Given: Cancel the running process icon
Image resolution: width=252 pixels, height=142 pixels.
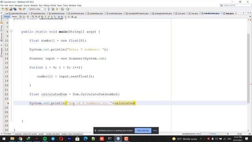Looking at the screenshot, I should (x=228, y=134).
